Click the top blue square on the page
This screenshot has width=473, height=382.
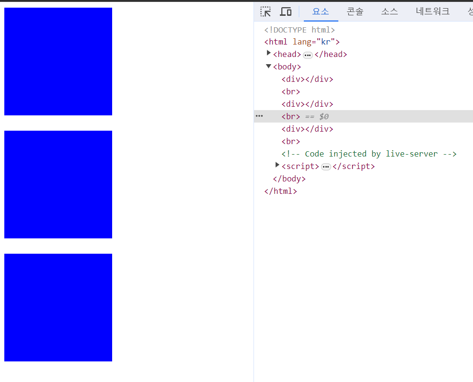[x=58, y=61]
